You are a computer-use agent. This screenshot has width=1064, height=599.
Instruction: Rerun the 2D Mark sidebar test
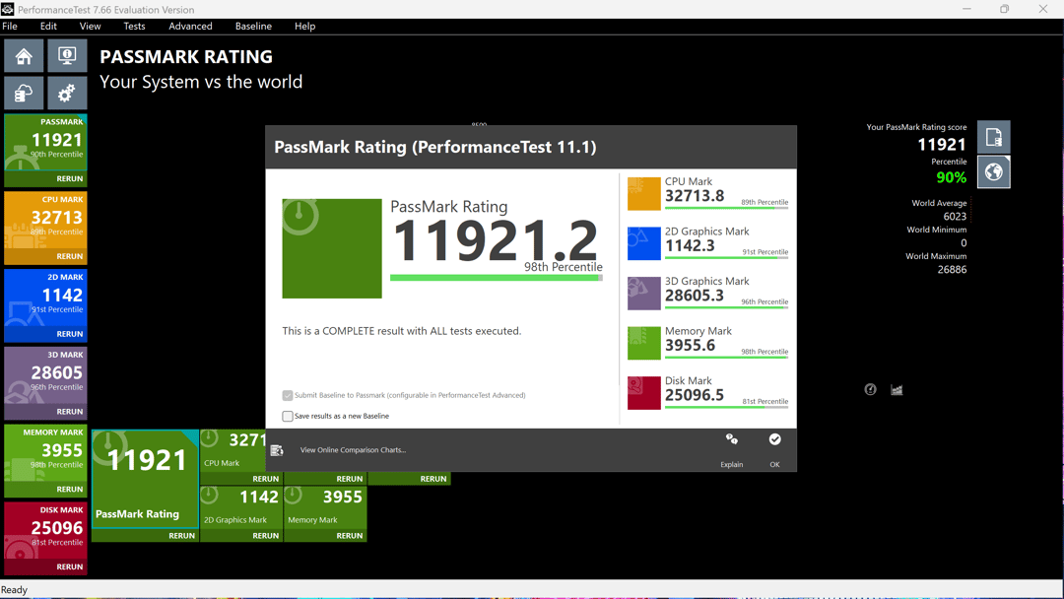click(x=70, y=334)
